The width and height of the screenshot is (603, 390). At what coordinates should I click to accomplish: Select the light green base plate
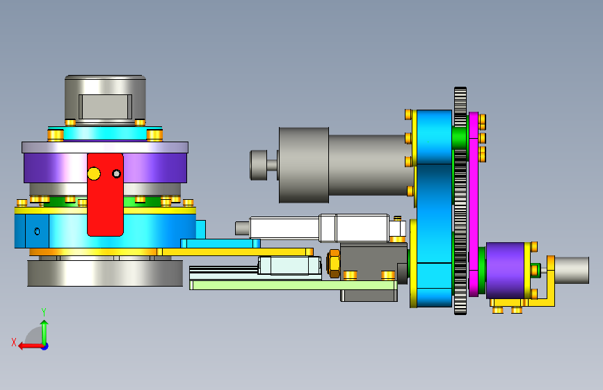[x=294, y=285]
